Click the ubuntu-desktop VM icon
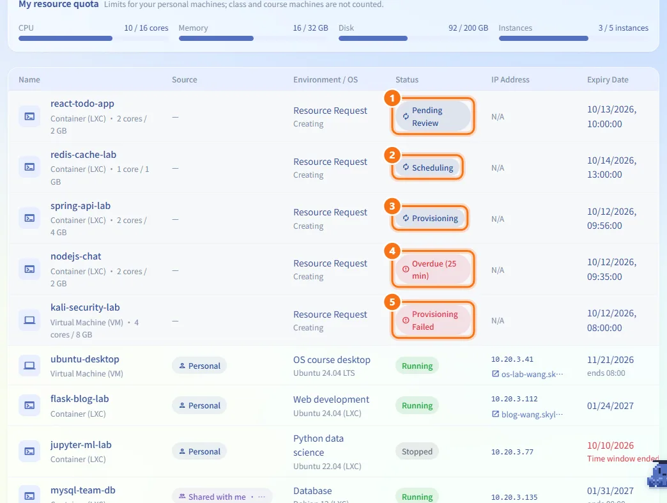The height and width of the screenshot is (503, 667). tap(29, 366)
